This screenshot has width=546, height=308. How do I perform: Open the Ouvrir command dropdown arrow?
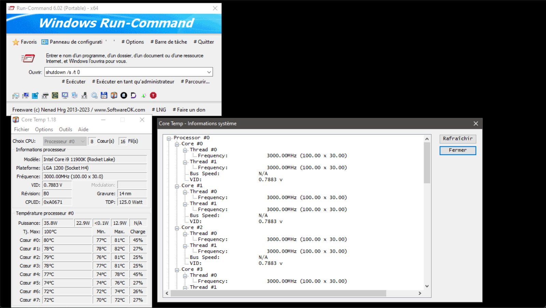(x=209, y=72)
